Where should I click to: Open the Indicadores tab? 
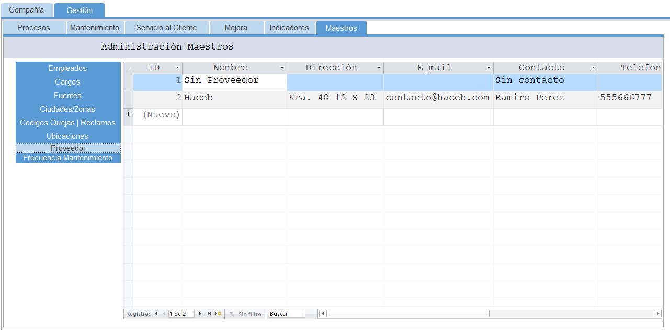(x=289, y=28)
